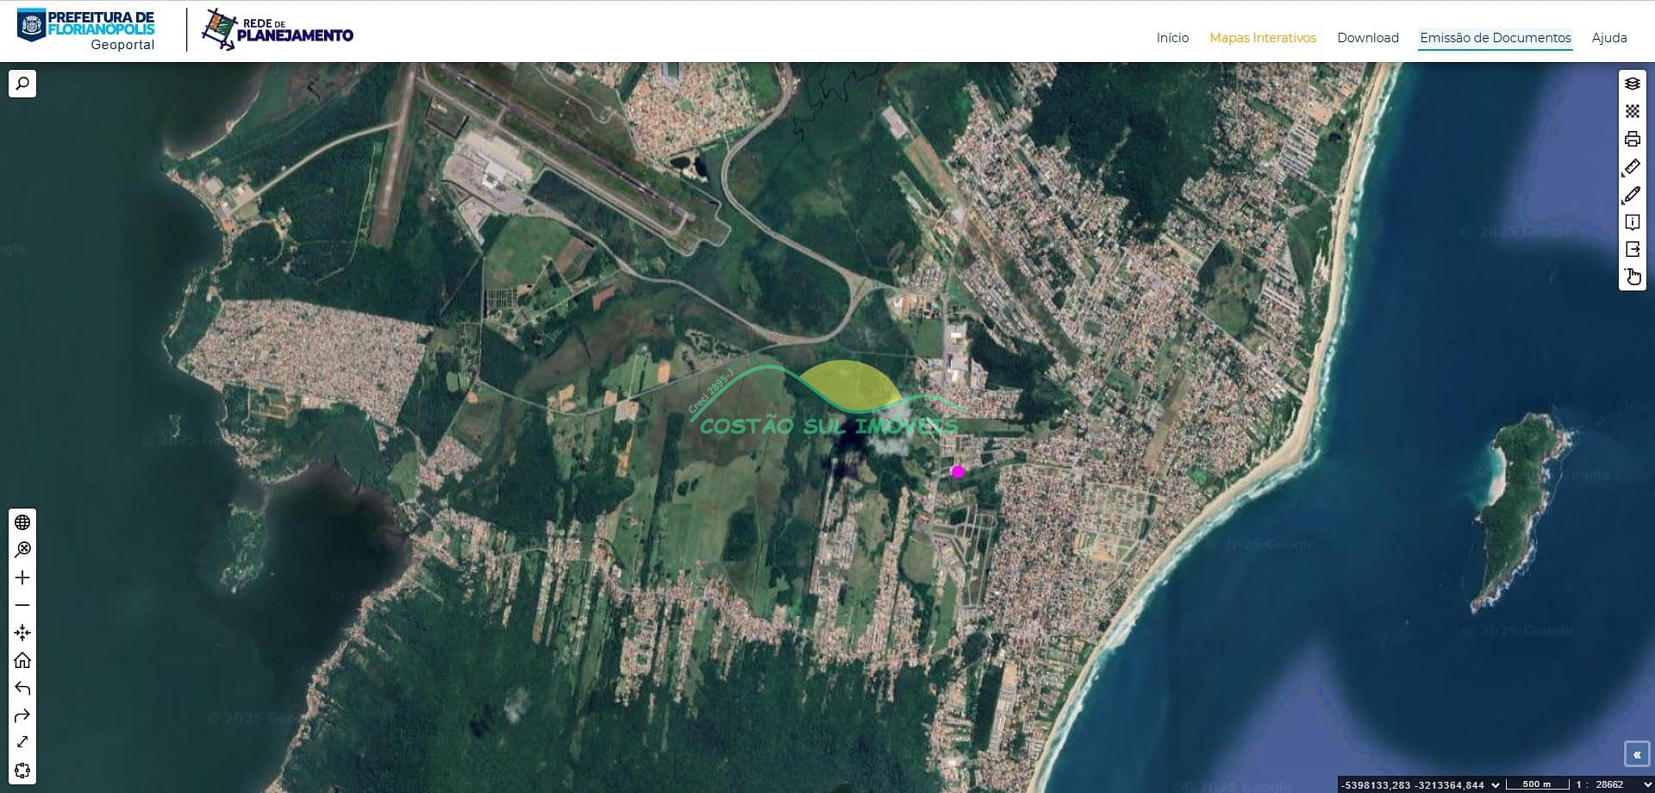Open the Download menu item
This screenshot has height=793, width=1655.
1368,38
